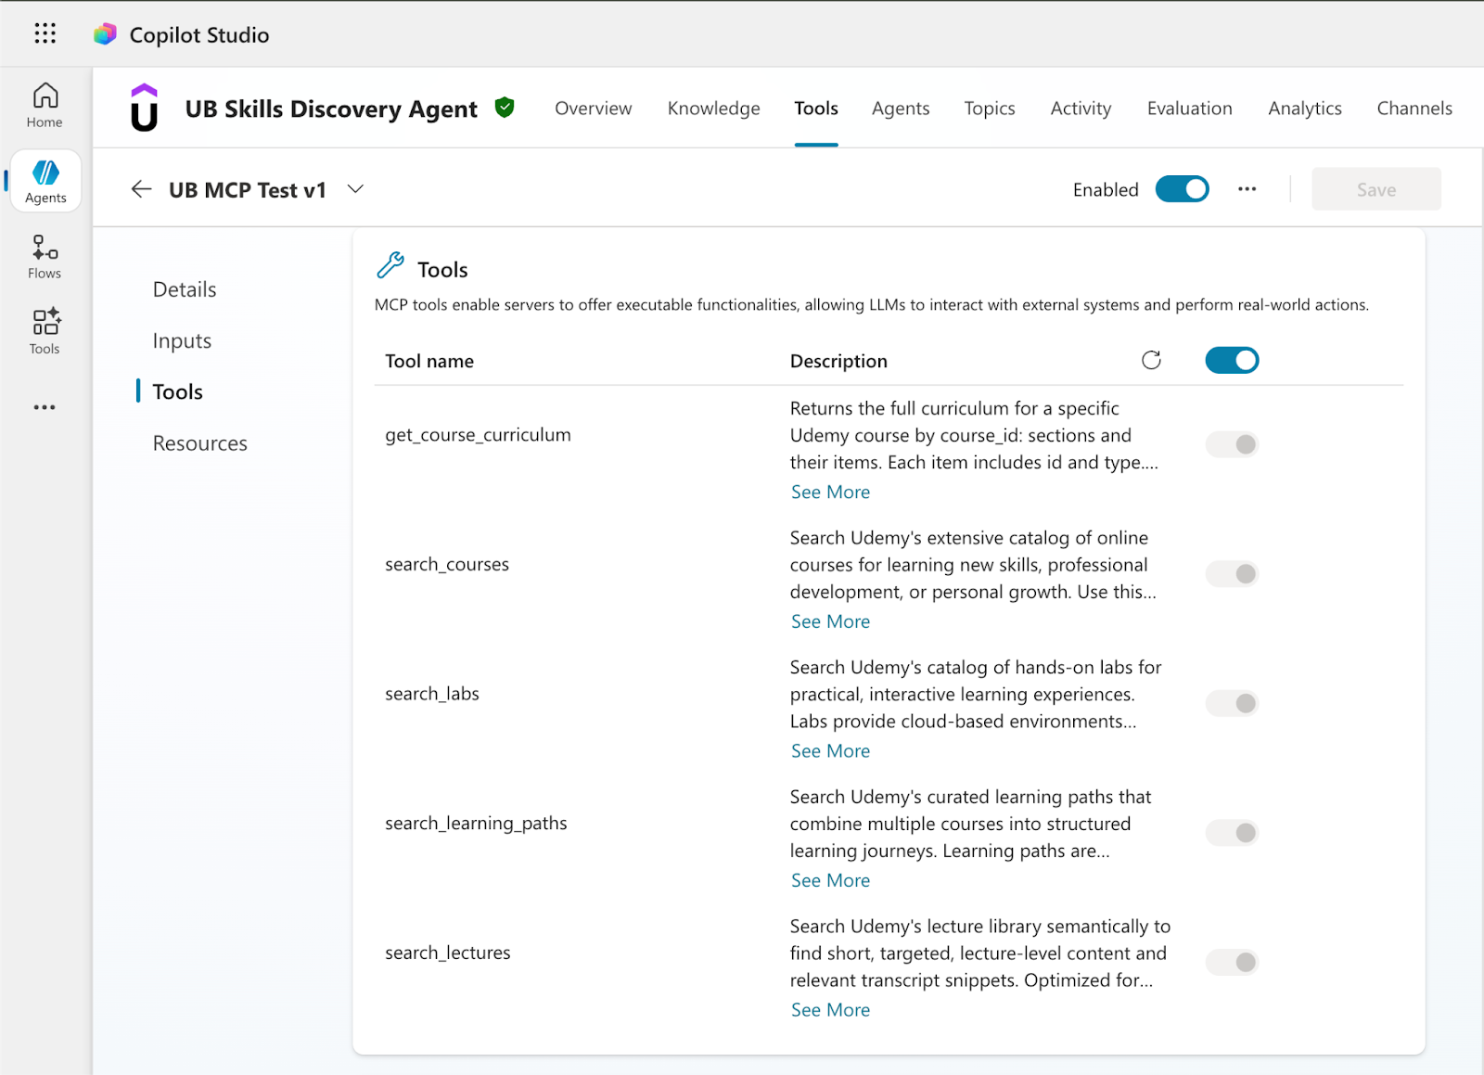Select Inputs in the side menu
Viewport: 1484px width, 1075px height.
coord(182,341)
